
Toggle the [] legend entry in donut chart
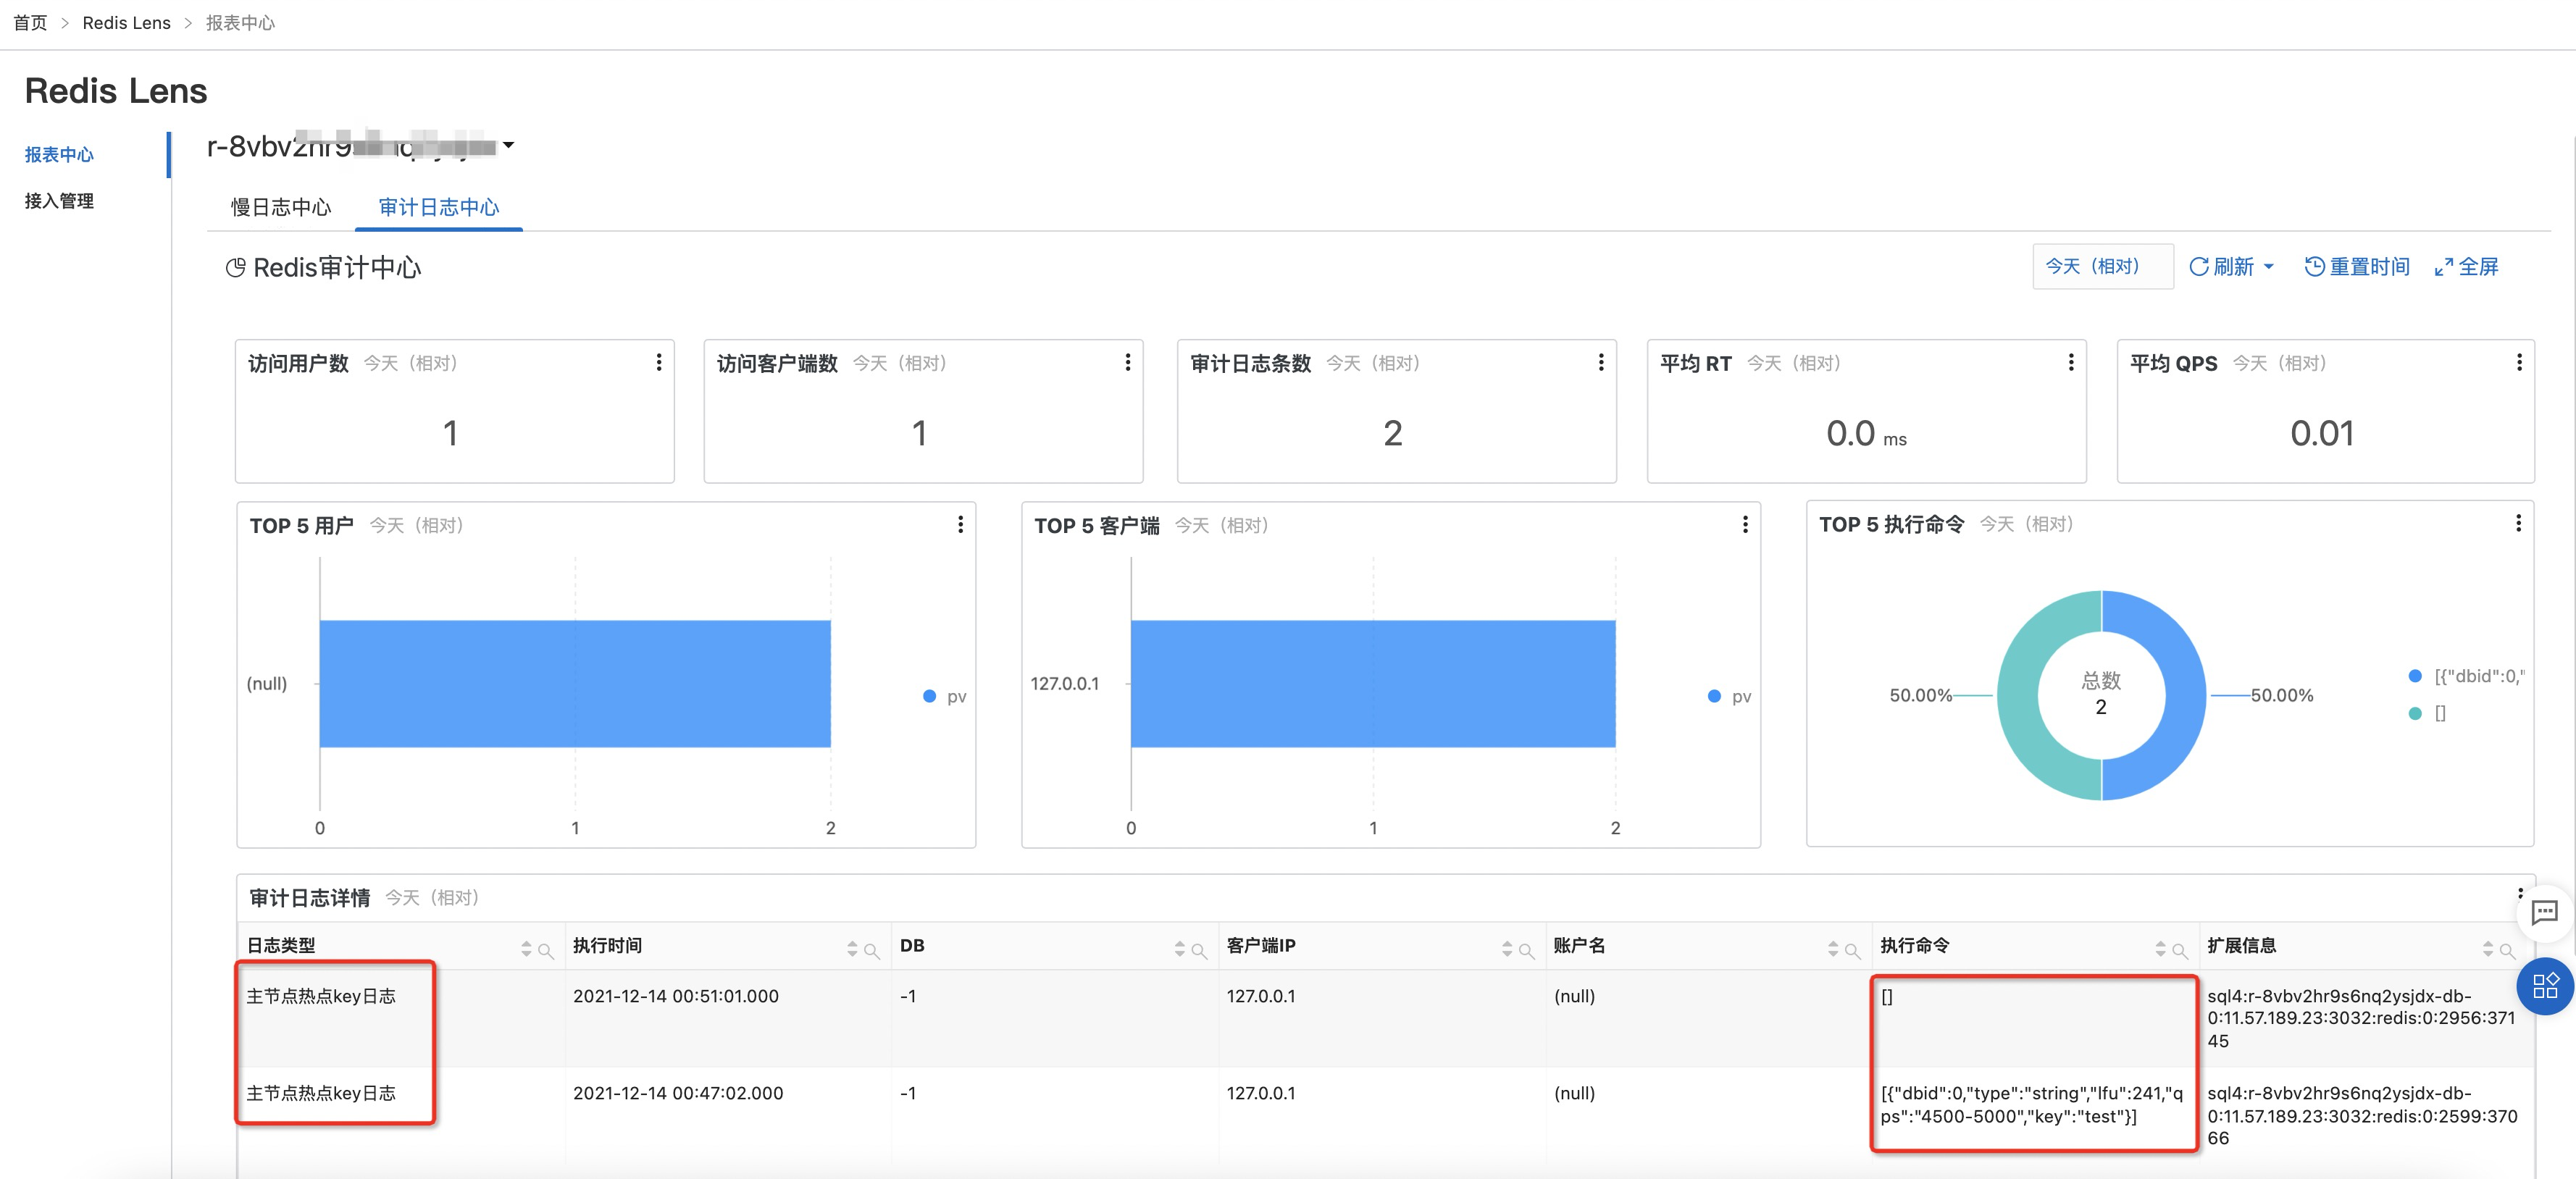point(2427,713)
